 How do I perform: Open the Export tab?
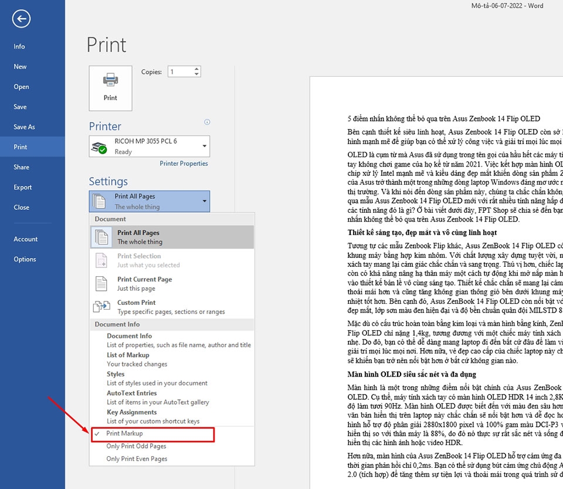tap(32, 188)
